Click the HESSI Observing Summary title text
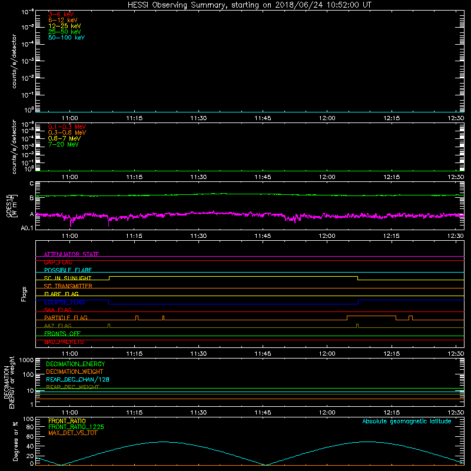The width and height of the screenshot is (471, 471). [x=250, y=5]
